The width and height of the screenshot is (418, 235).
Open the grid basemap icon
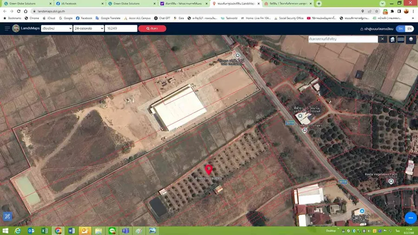401,39
